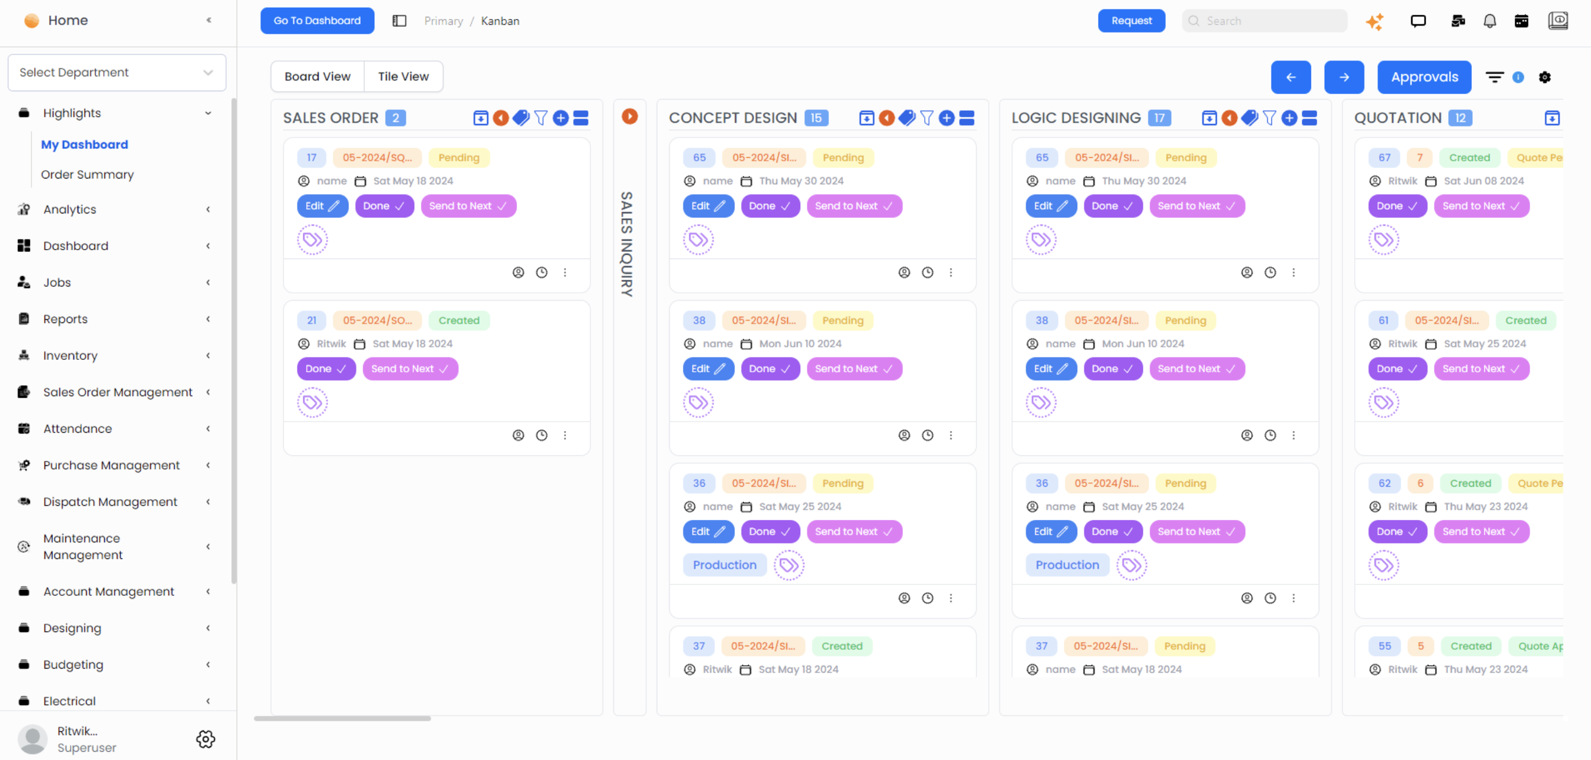The height and width of the screenshot is (760, 1591).
Task: Click the Approvals button
Action: pos(1424,77)
